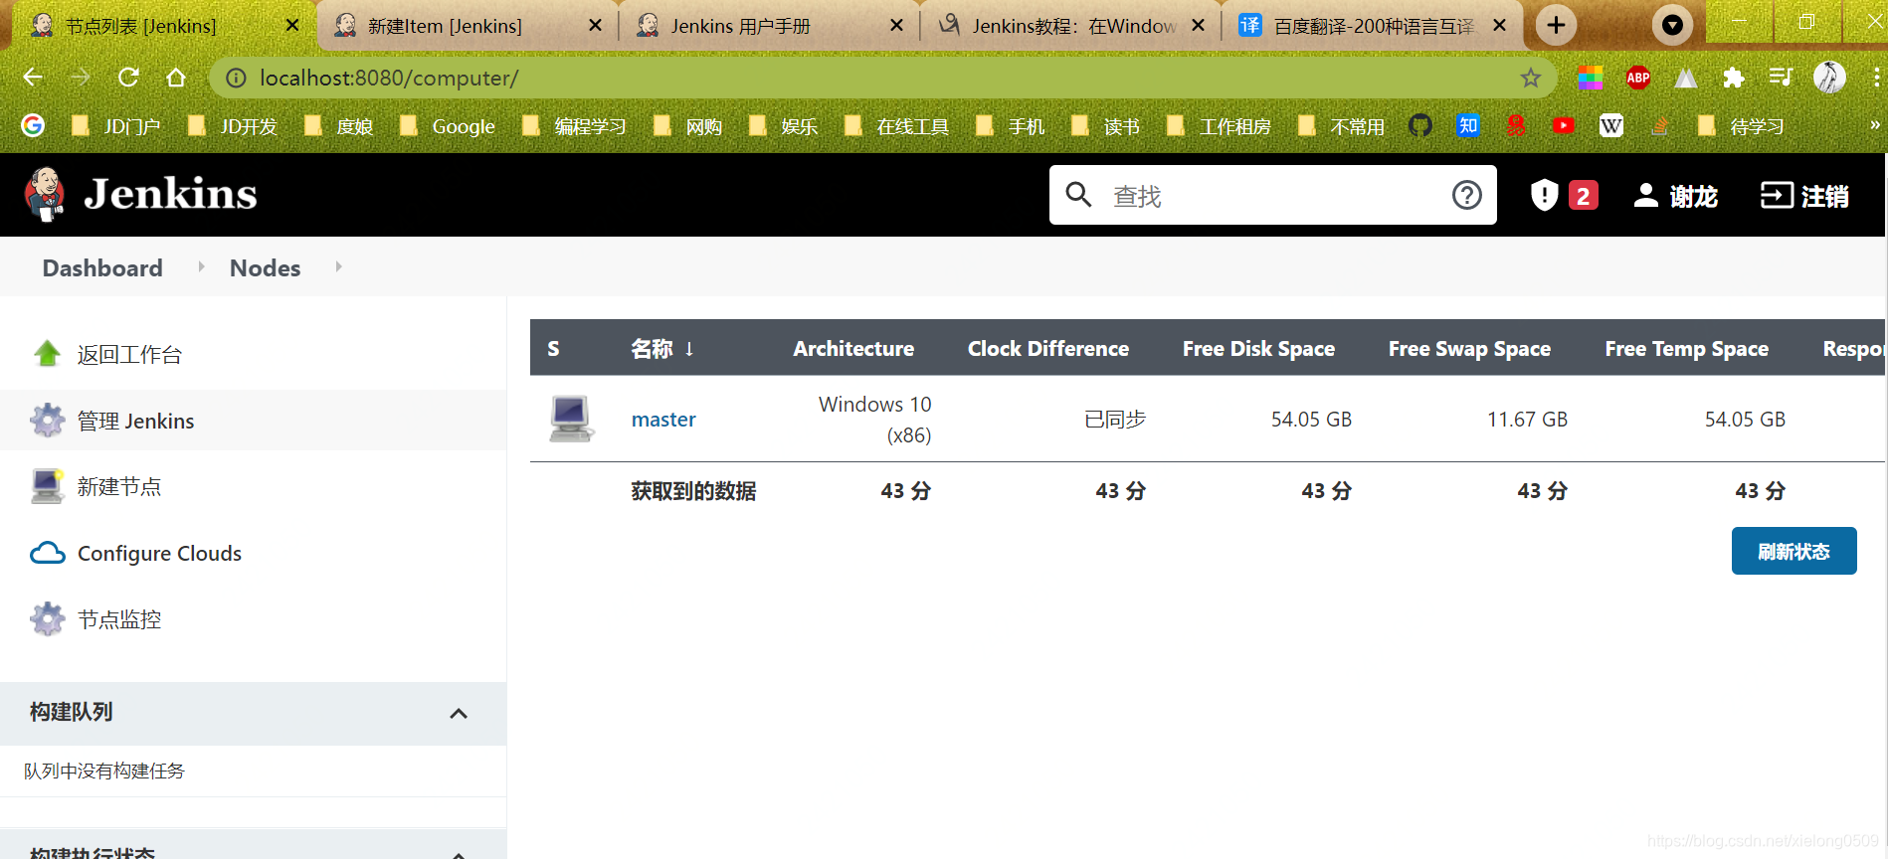The height and width of the screenshot is (859, 1888).
Task: Sort table by 名称 column
Action: pyautogui.click(x=662, y=348)
